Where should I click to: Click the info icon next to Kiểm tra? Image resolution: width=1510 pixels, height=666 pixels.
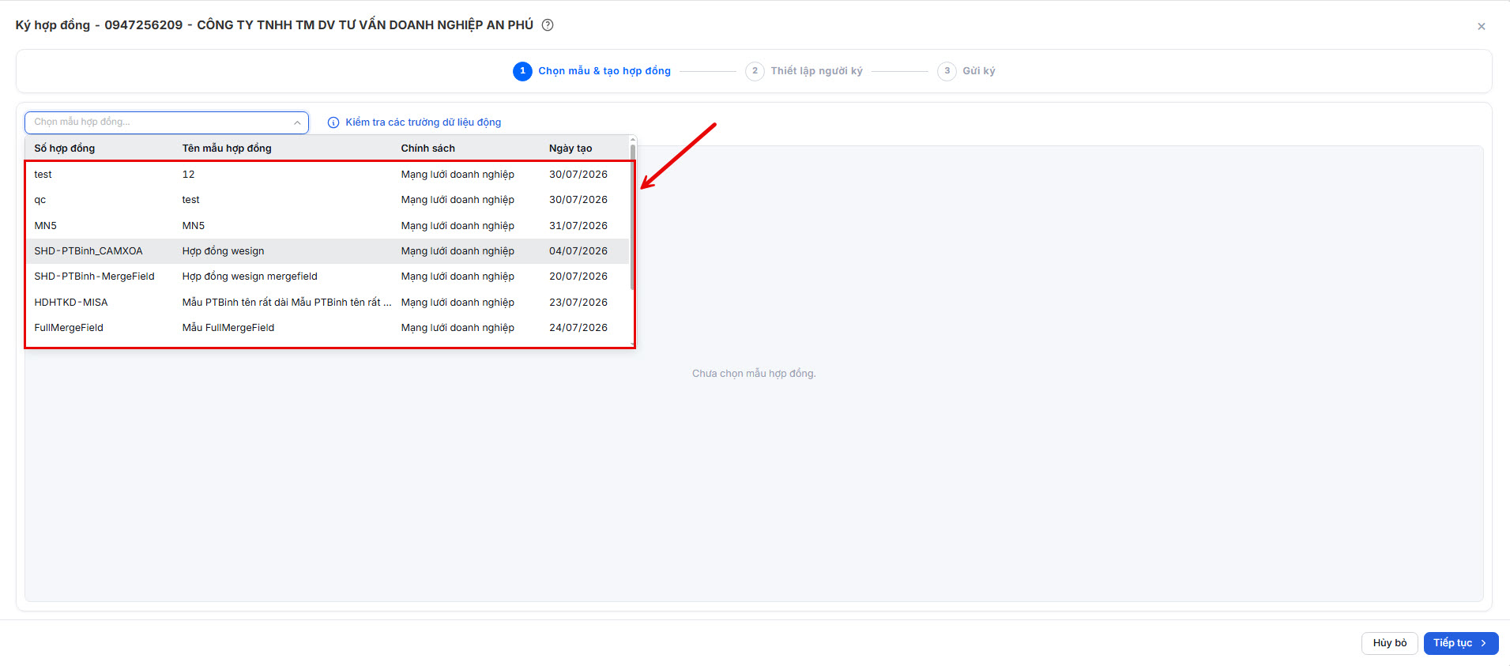point(333,122)
